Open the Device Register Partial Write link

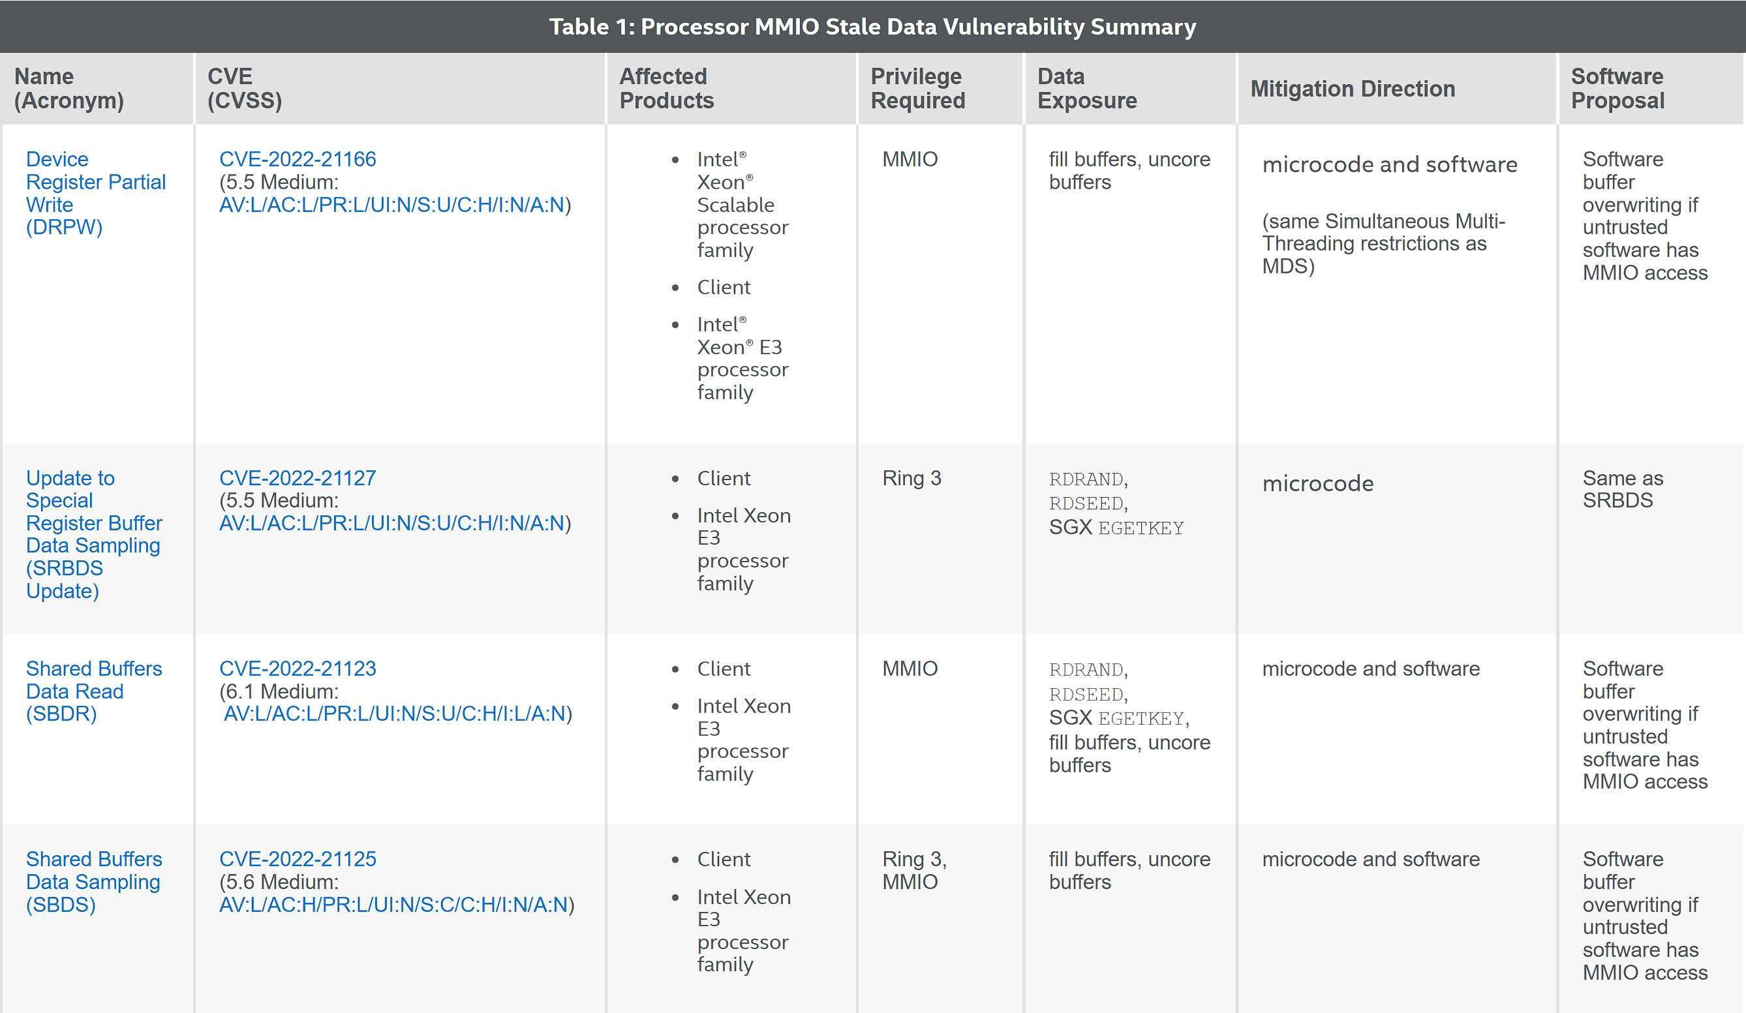[96, 193]
